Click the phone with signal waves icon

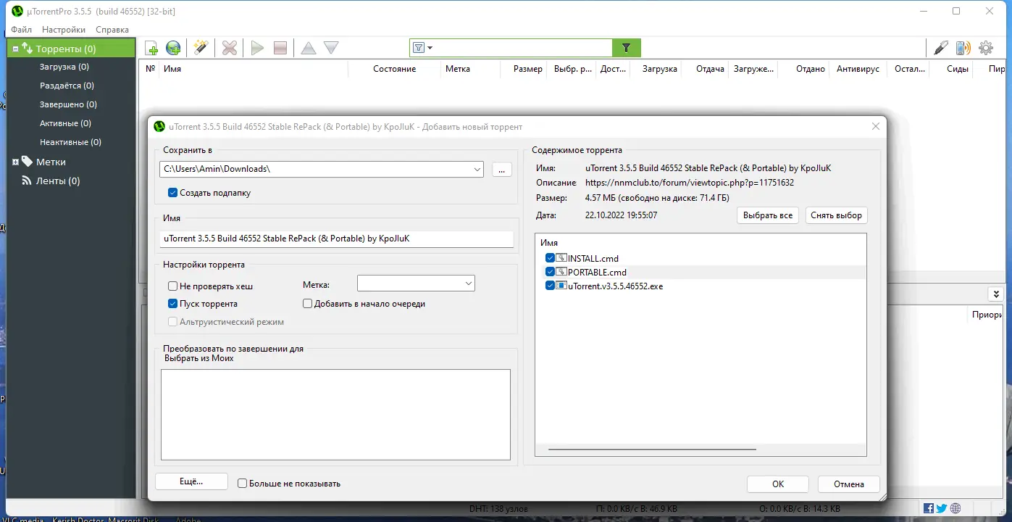coord(963,49)
